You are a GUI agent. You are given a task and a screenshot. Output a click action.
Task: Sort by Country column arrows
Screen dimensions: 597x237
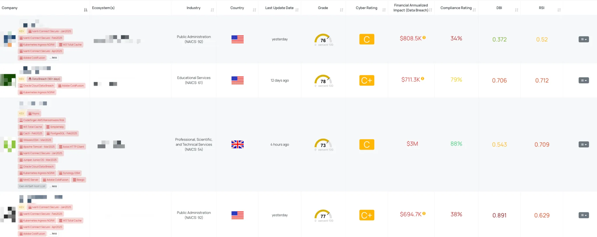[254, 10]
